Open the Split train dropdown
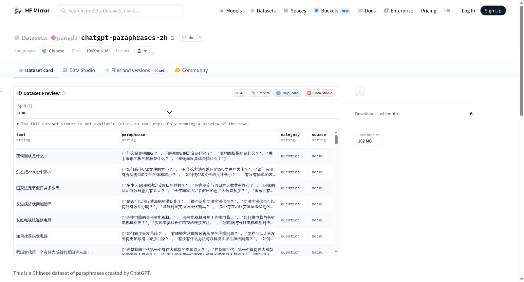 pos(95,109)
